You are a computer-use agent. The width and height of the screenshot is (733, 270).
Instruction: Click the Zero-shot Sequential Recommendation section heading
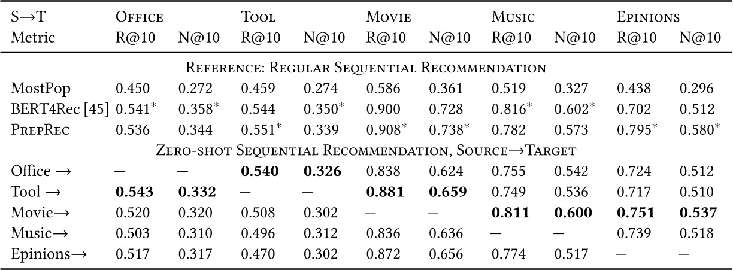[366, 150]
